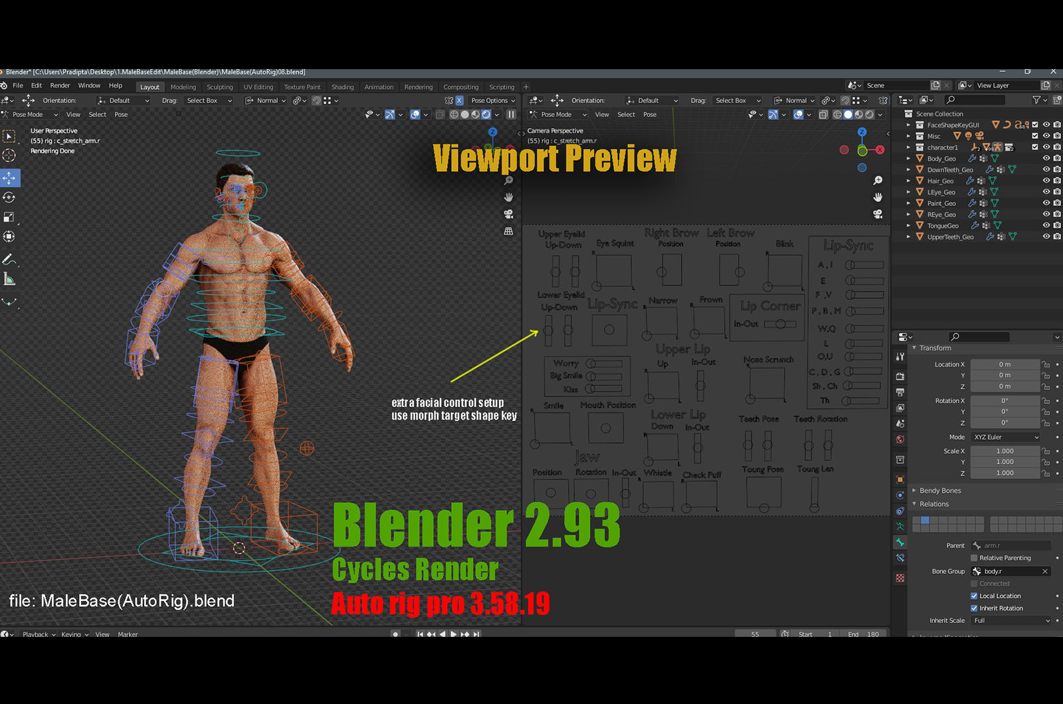This screenshot has height=704, width=1063.
Task: Open Keying menu in timeline
Action: pyautogui.click(x=74, y=634)
